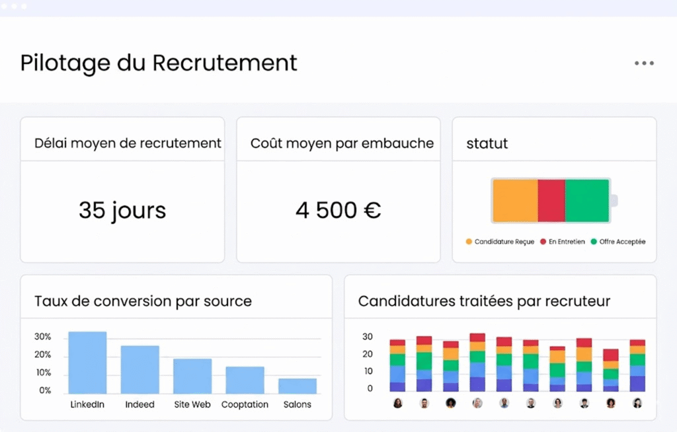Click the Offre Acceptée legend label
This screenshot has width=677, height=432.
coord(622,242)
